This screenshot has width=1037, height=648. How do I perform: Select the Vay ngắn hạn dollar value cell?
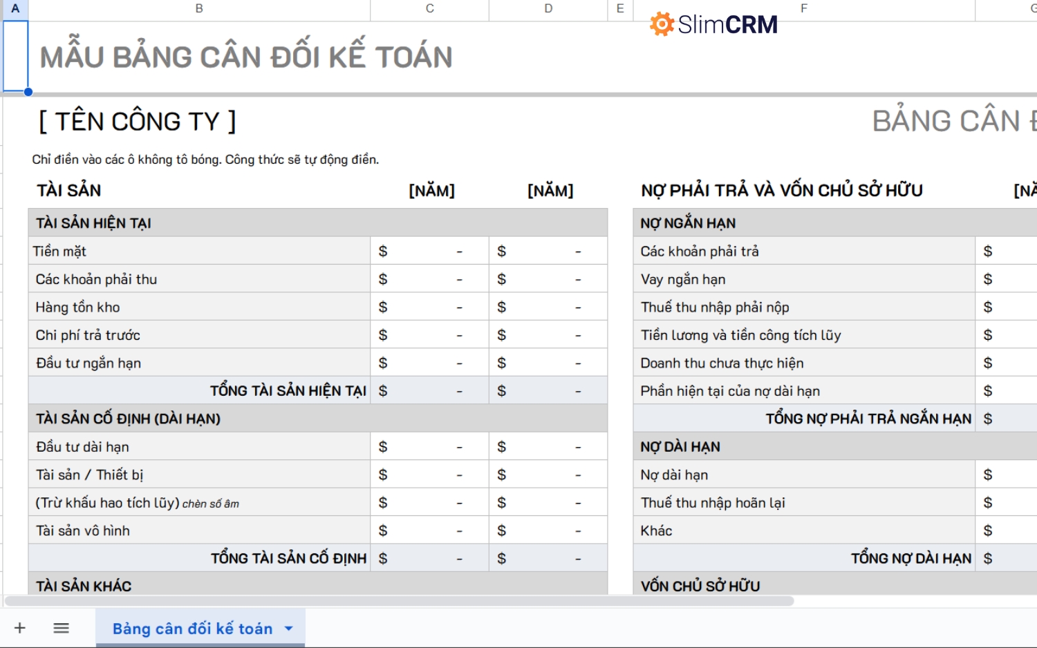click(1007, 279)
